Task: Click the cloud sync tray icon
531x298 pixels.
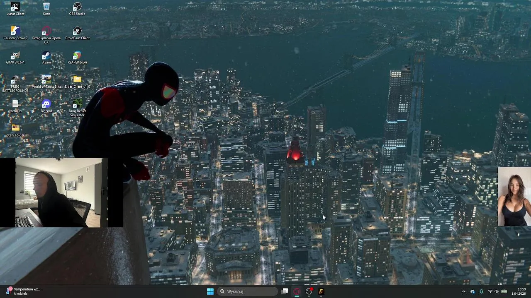Action: pos(473,291)
